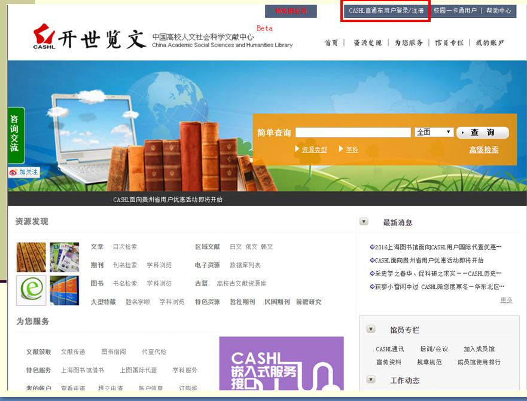Screen dimensions: 527x401
Task: Open the 题名字顺 link beside 大型特藏
Action: pyautogui.click(x=138, y=302)
